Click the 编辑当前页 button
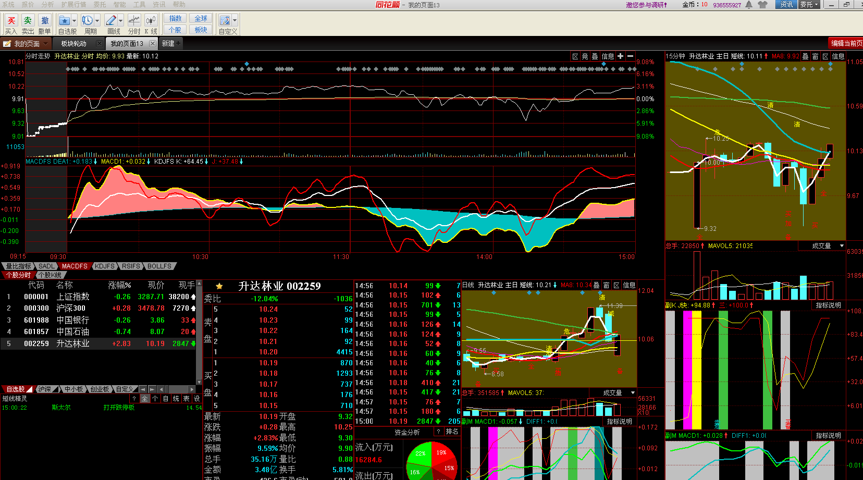This screenshot has height=480, width=863. [846, 43]
